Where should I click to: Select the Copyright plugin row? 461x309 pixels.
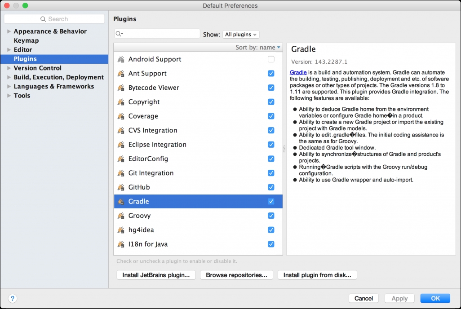[x=198, y=102]
